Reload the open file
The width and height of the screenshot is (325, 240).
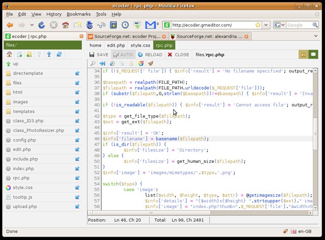[149, 54]
